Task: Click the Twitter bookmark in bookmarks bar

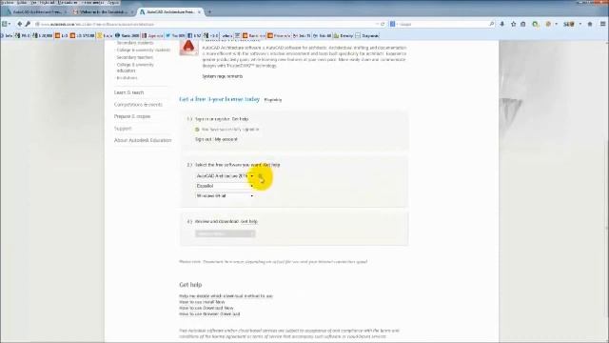Action: point(175,36)
